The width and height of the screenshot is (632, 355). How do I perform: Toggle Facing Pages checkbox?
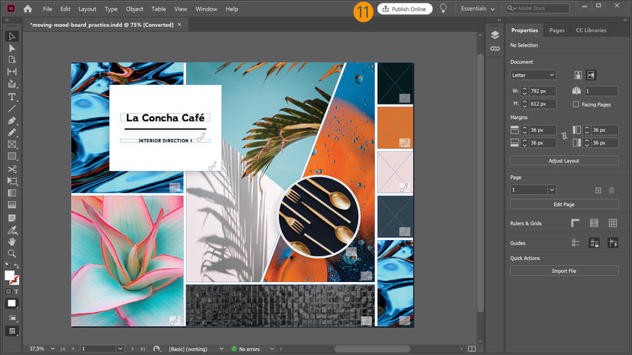coord(575,105)
